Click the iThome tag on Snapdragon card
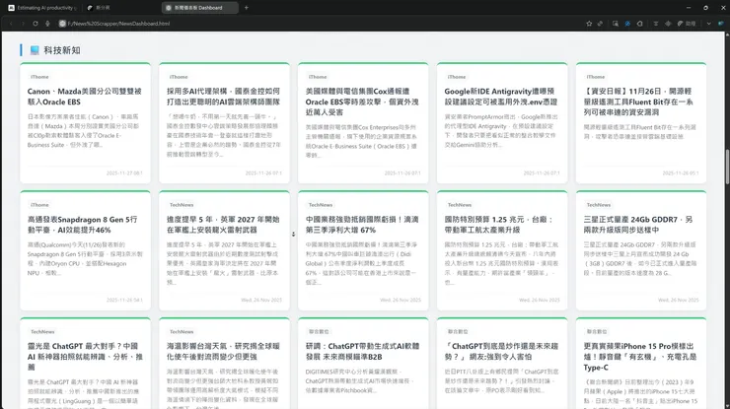This screenshot has width=730, height=409. [39, 205]
